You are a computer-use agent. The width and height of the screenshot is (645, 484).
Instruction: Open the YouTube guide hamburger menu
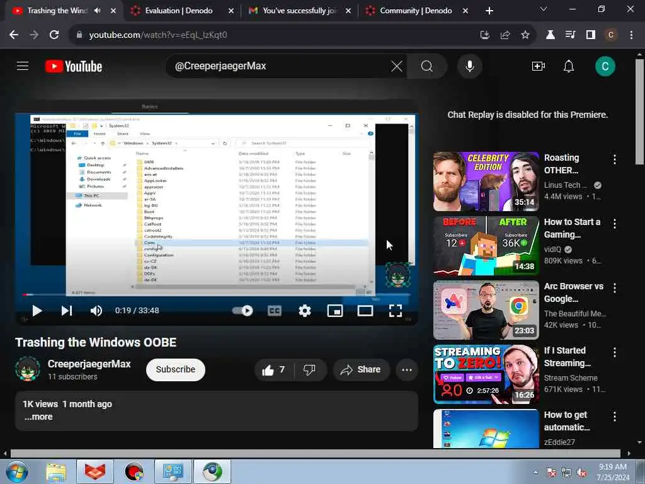point(23,66)
